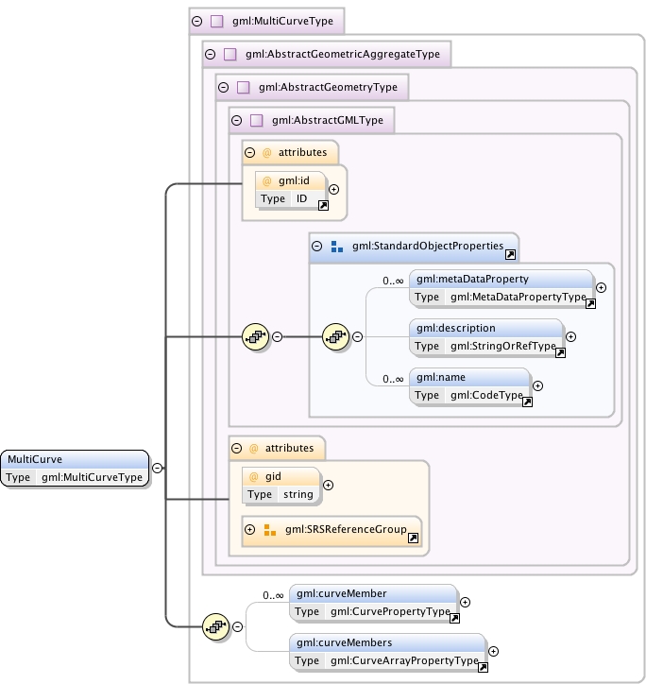Expand the gid attribute details
The image size is (646, 684).
coord(328,485)
